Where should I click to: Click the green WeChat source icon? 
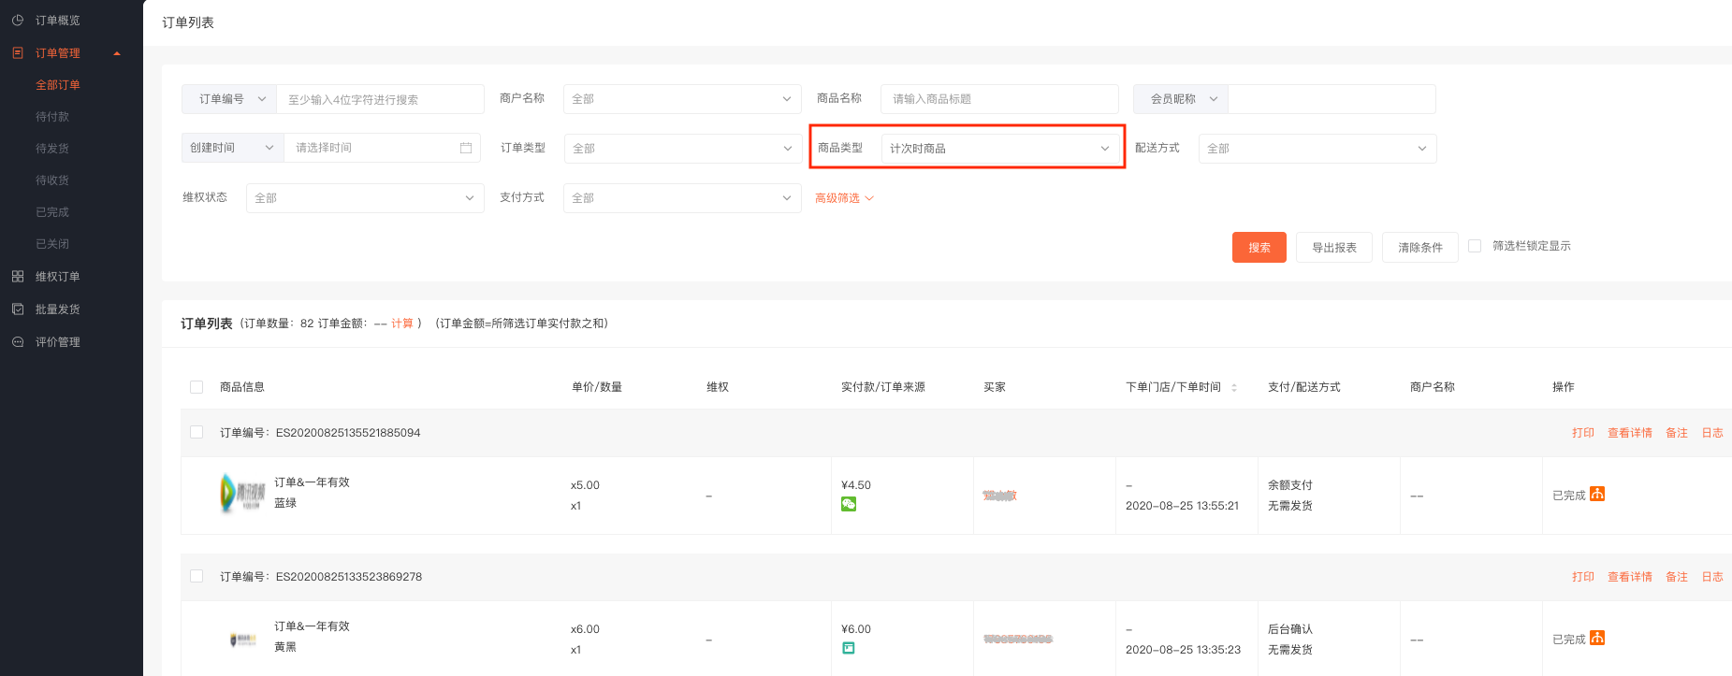click(x=849, y=504)
